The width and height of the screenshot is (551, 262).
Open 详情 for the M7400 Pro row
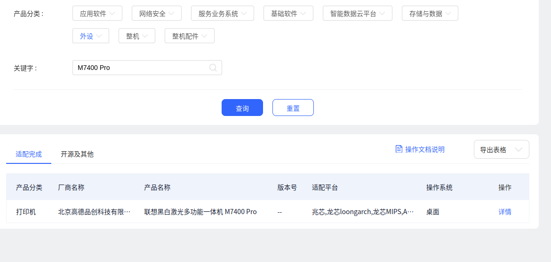[x=505, y=212]
